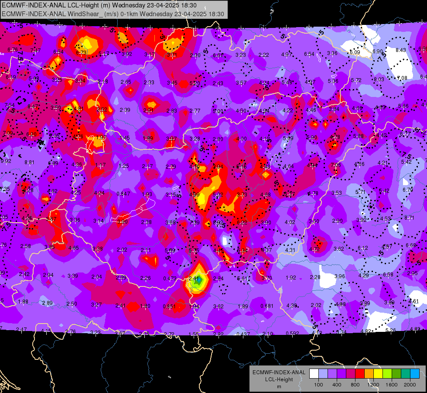Click the magenta swatch left of the 800 mark
This screenshot has width=427, height=393.
tap(351, 374)
